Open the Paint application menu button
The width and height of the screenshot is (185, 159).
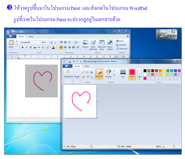[x=67, y=66]
